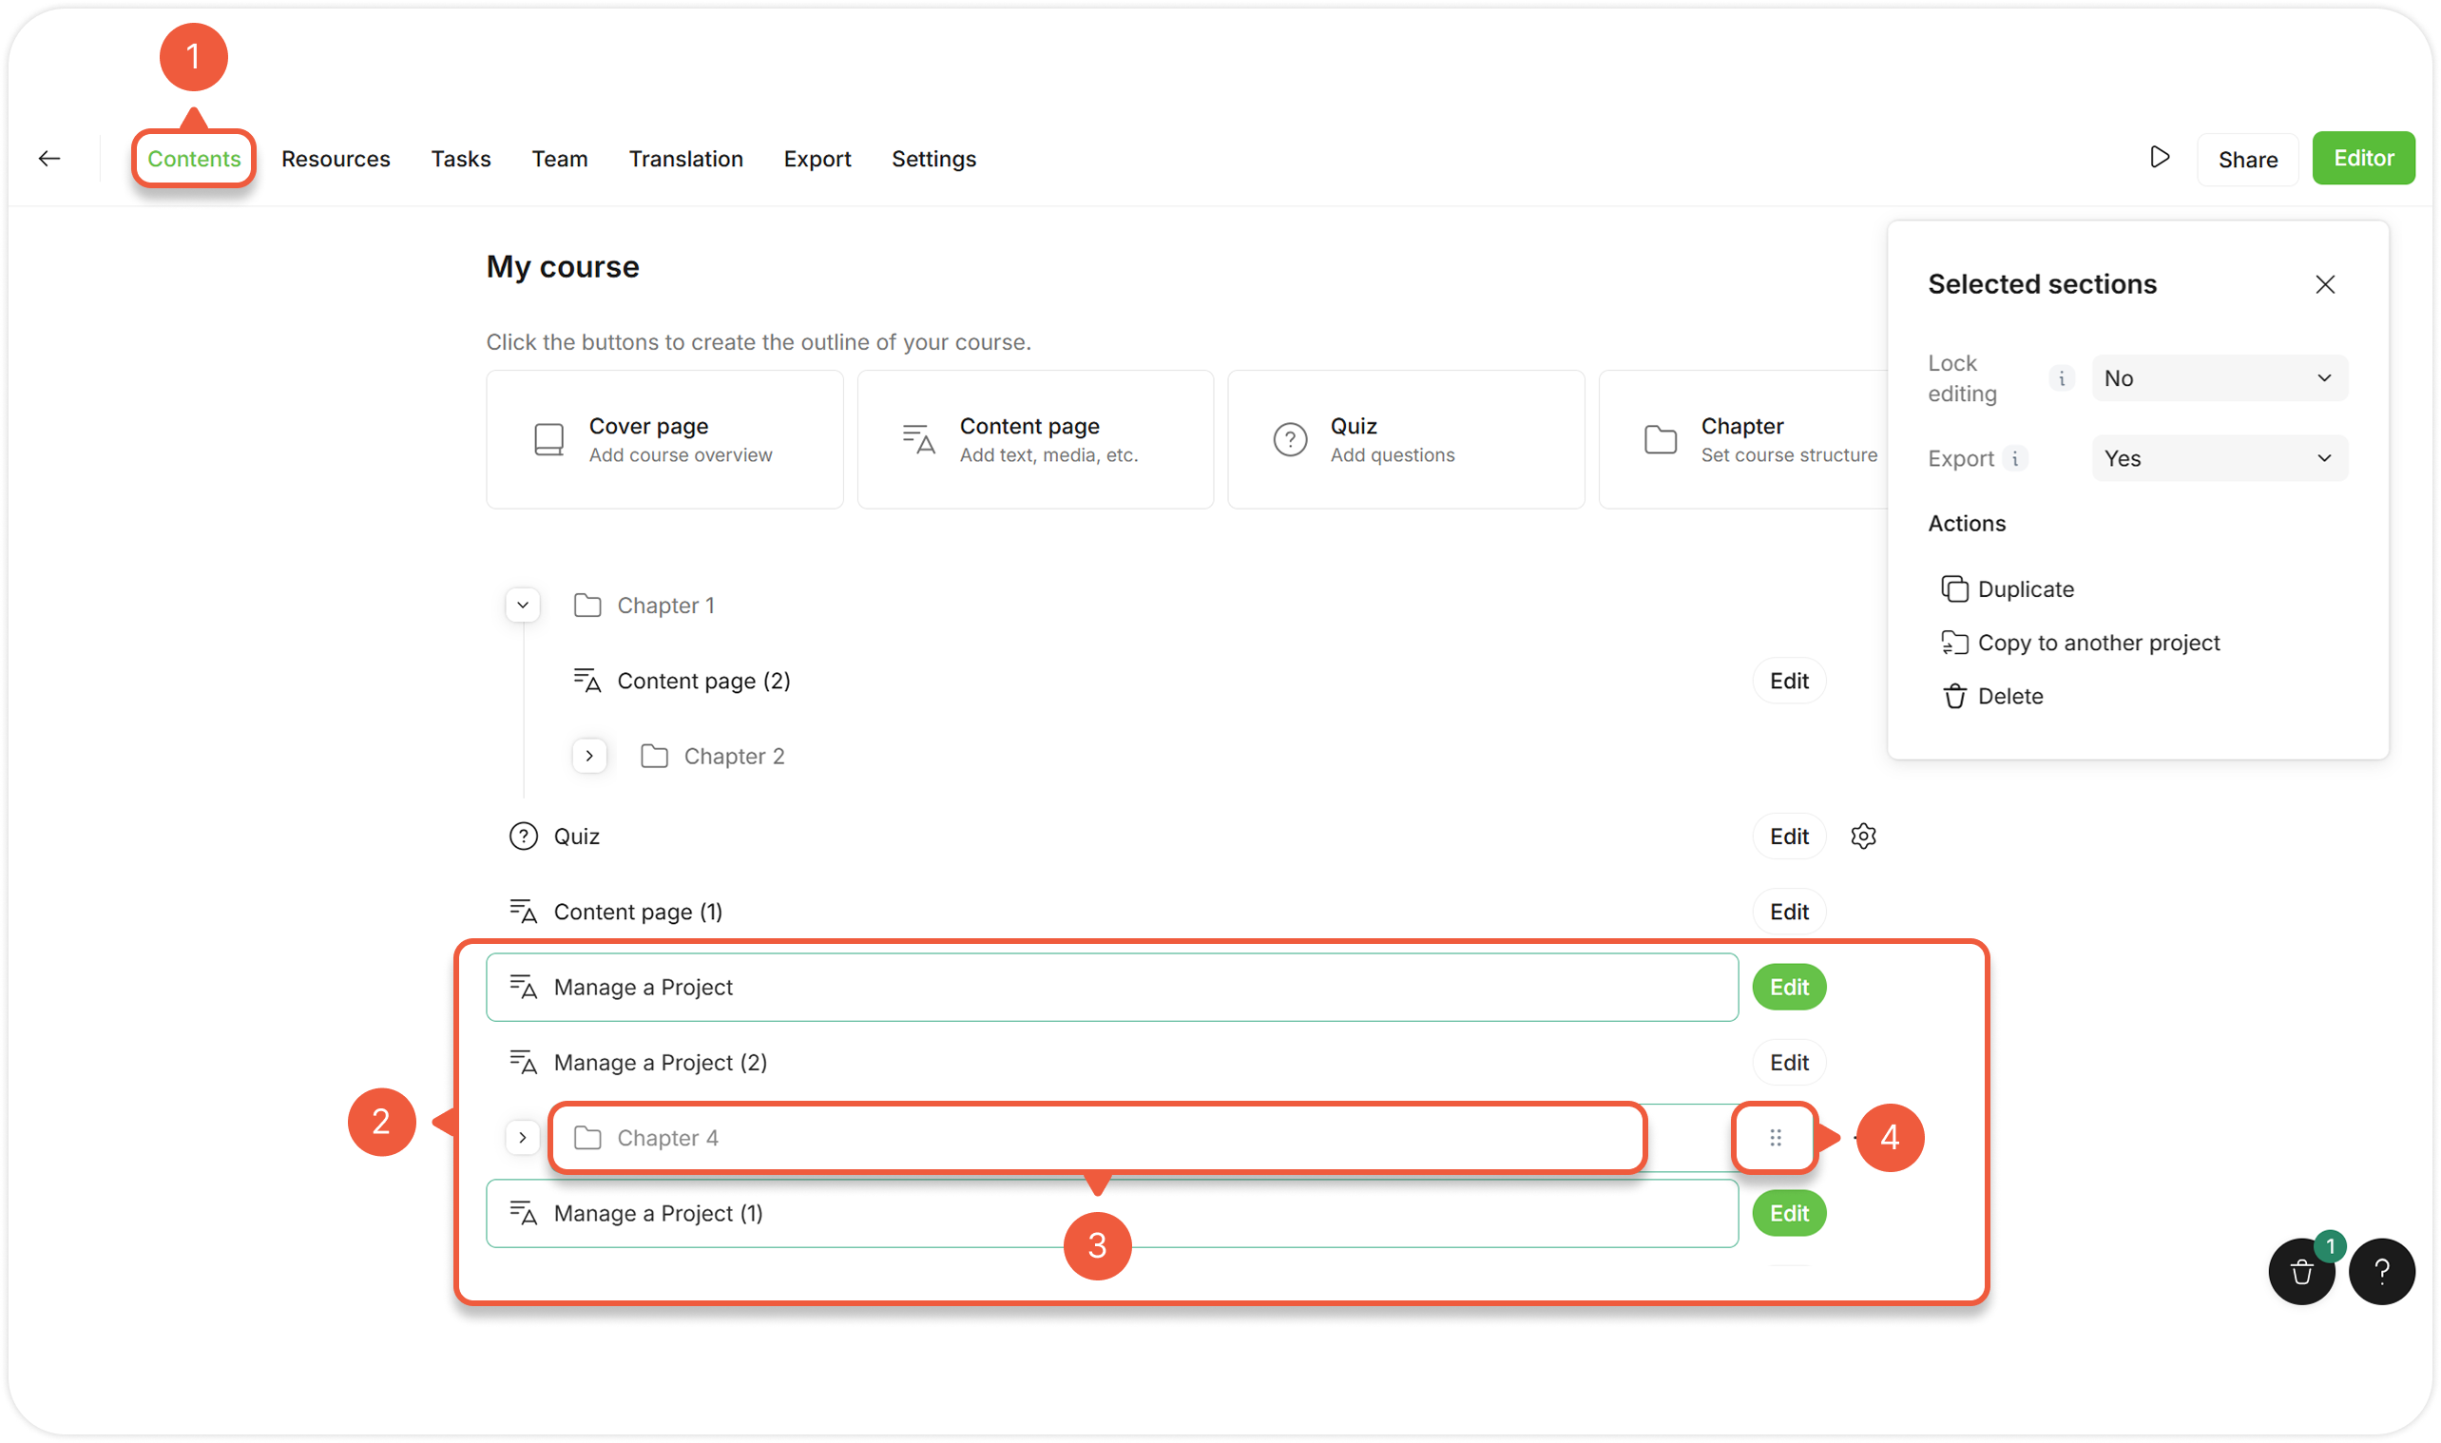Image resolution: width=2441 pixels, height=1443 pixels.
Task: Click the back arrow icon
Action: [x=49, y=159]
